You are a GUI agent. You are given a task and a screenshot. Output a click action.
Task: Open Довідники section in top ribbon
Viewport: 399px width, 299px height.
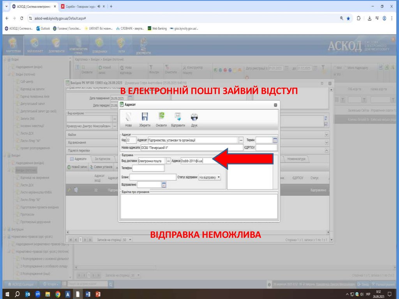[x=99, y=45]
